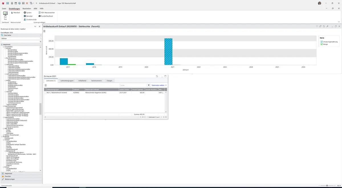Toggle Umsatz Eigenwährung checkbox
Viewport: 342px width, 188px height.
(322, 42)
